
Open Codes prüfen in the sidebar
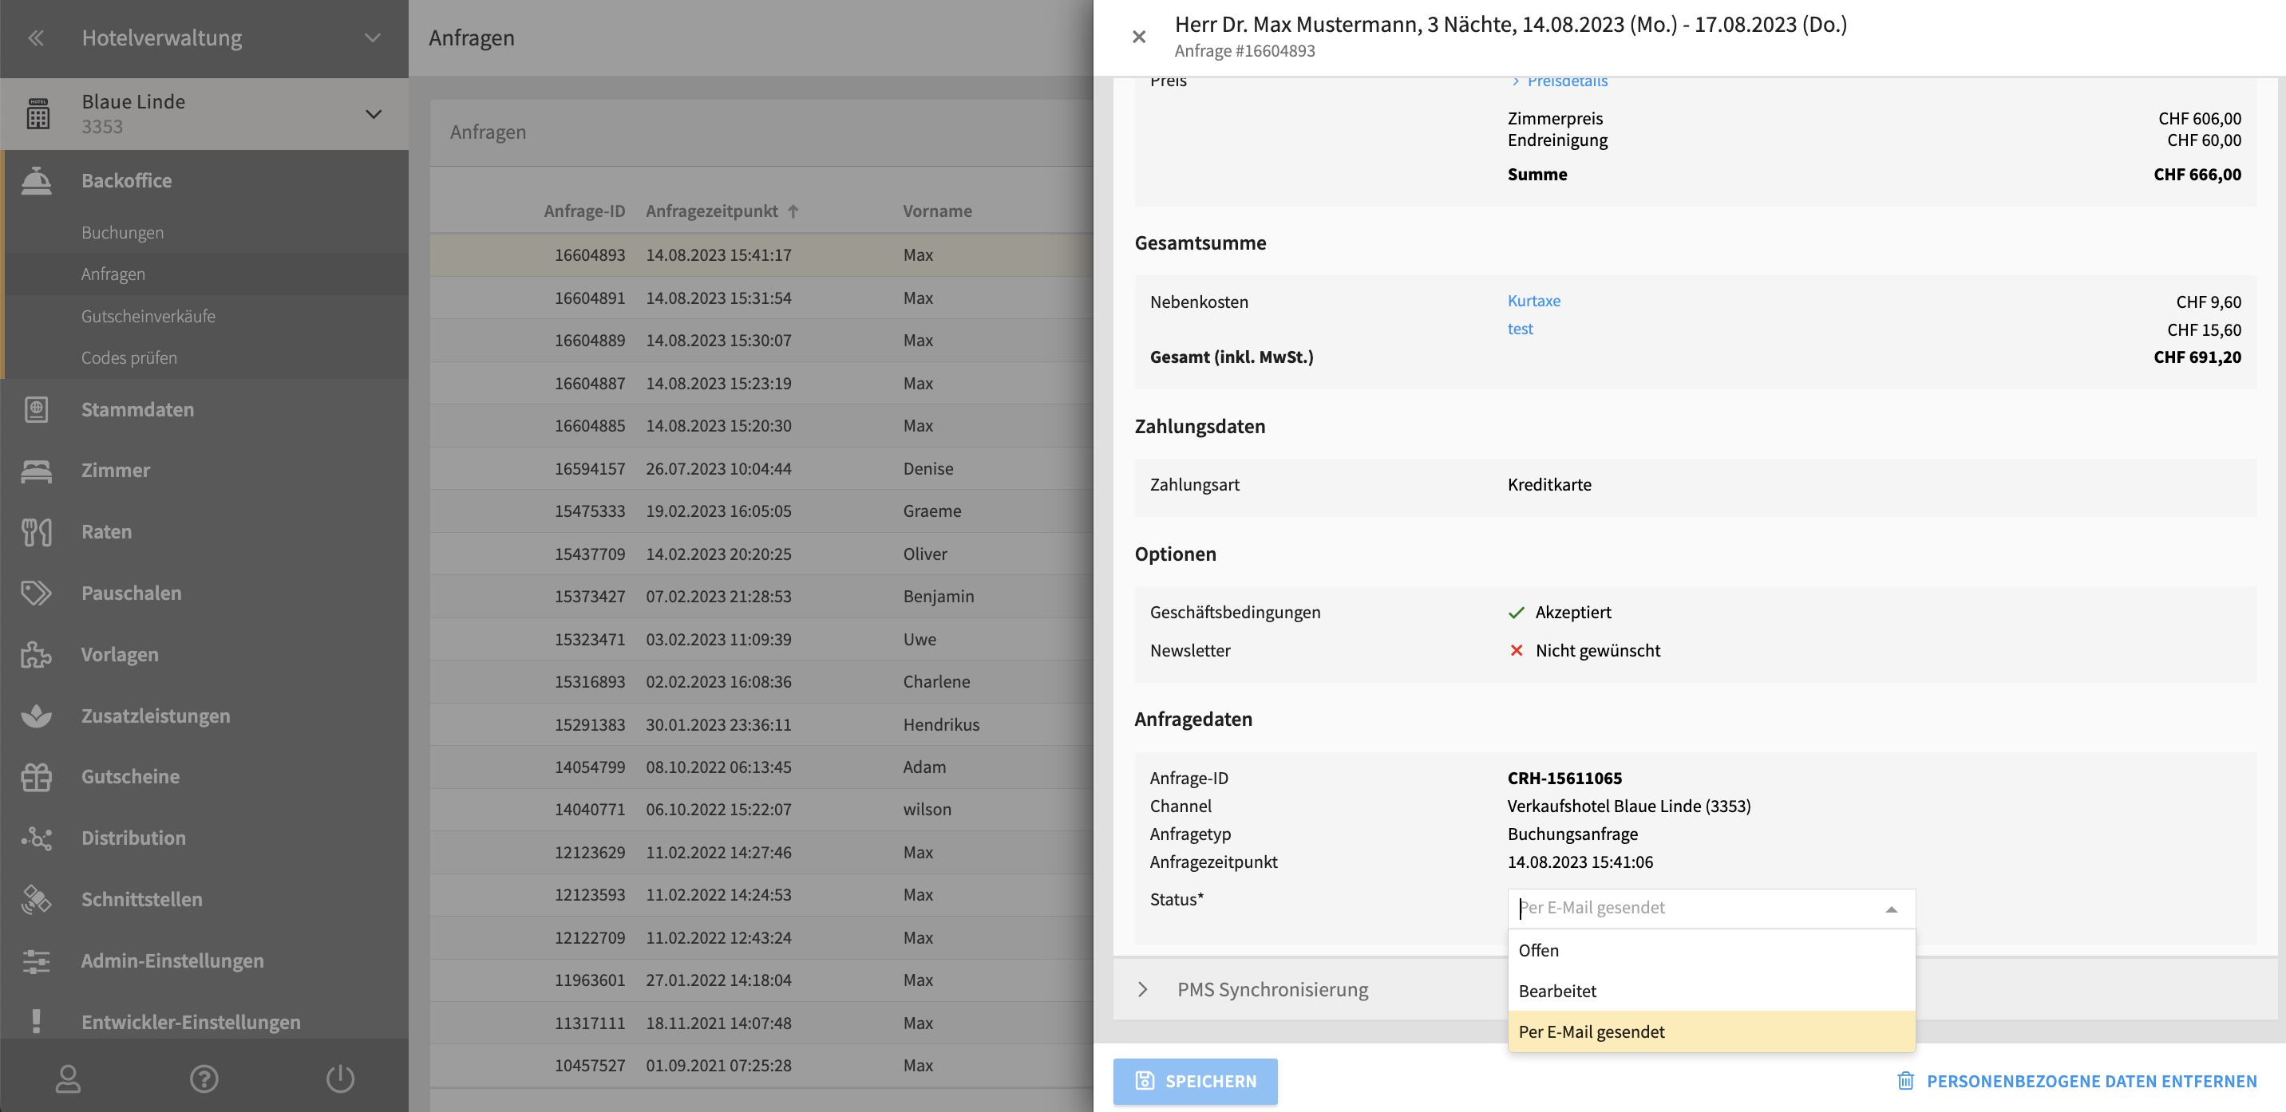tap(129, 357)
